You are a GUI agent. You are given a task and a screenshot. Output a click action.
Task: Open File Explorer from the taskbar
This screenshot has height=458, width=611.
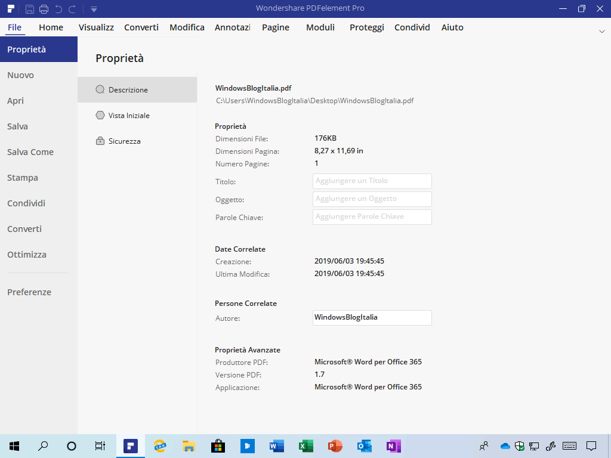coord(189,446)
